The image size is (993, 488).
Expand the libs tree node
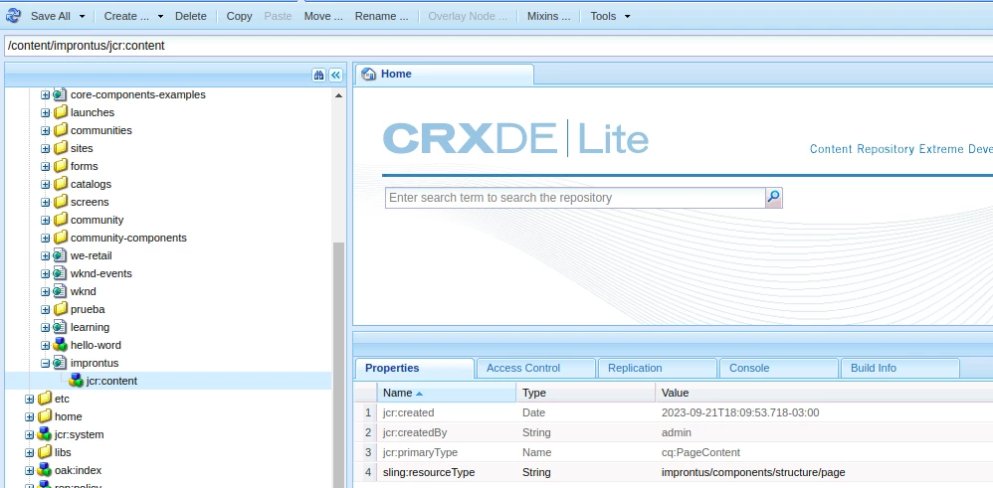point(29,452)
